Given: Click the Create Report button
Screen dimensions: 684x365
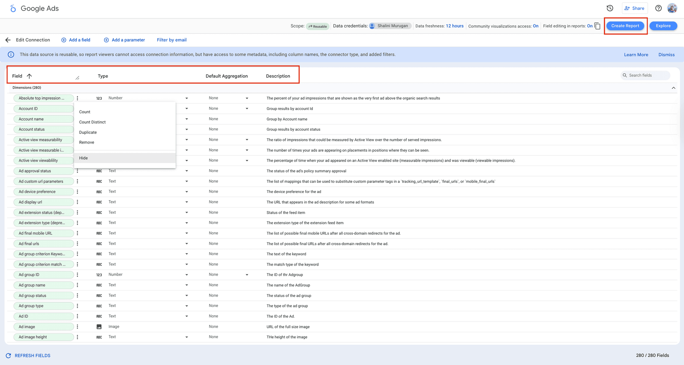Looking at the screenshot, I should (625, 26).
